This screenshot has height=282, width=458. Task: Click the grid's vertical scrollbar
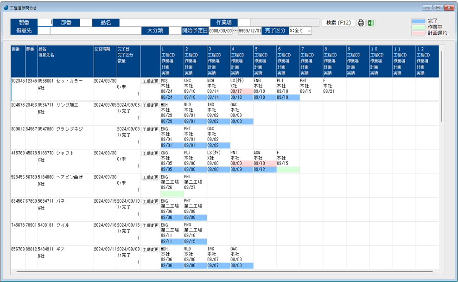pyautogui.click(x=441, y=86)
